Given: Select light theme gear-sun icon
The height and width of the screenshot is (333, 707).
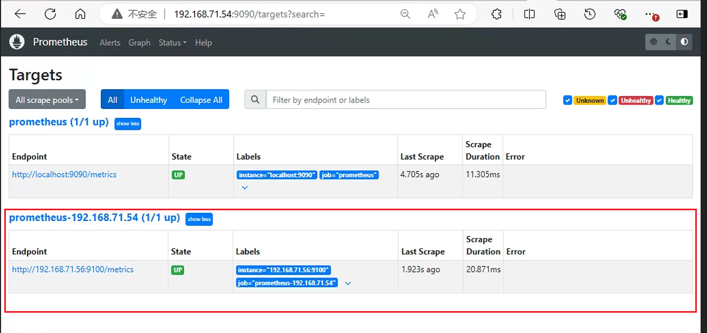Looking at the screenshot, I should (654, 42).
